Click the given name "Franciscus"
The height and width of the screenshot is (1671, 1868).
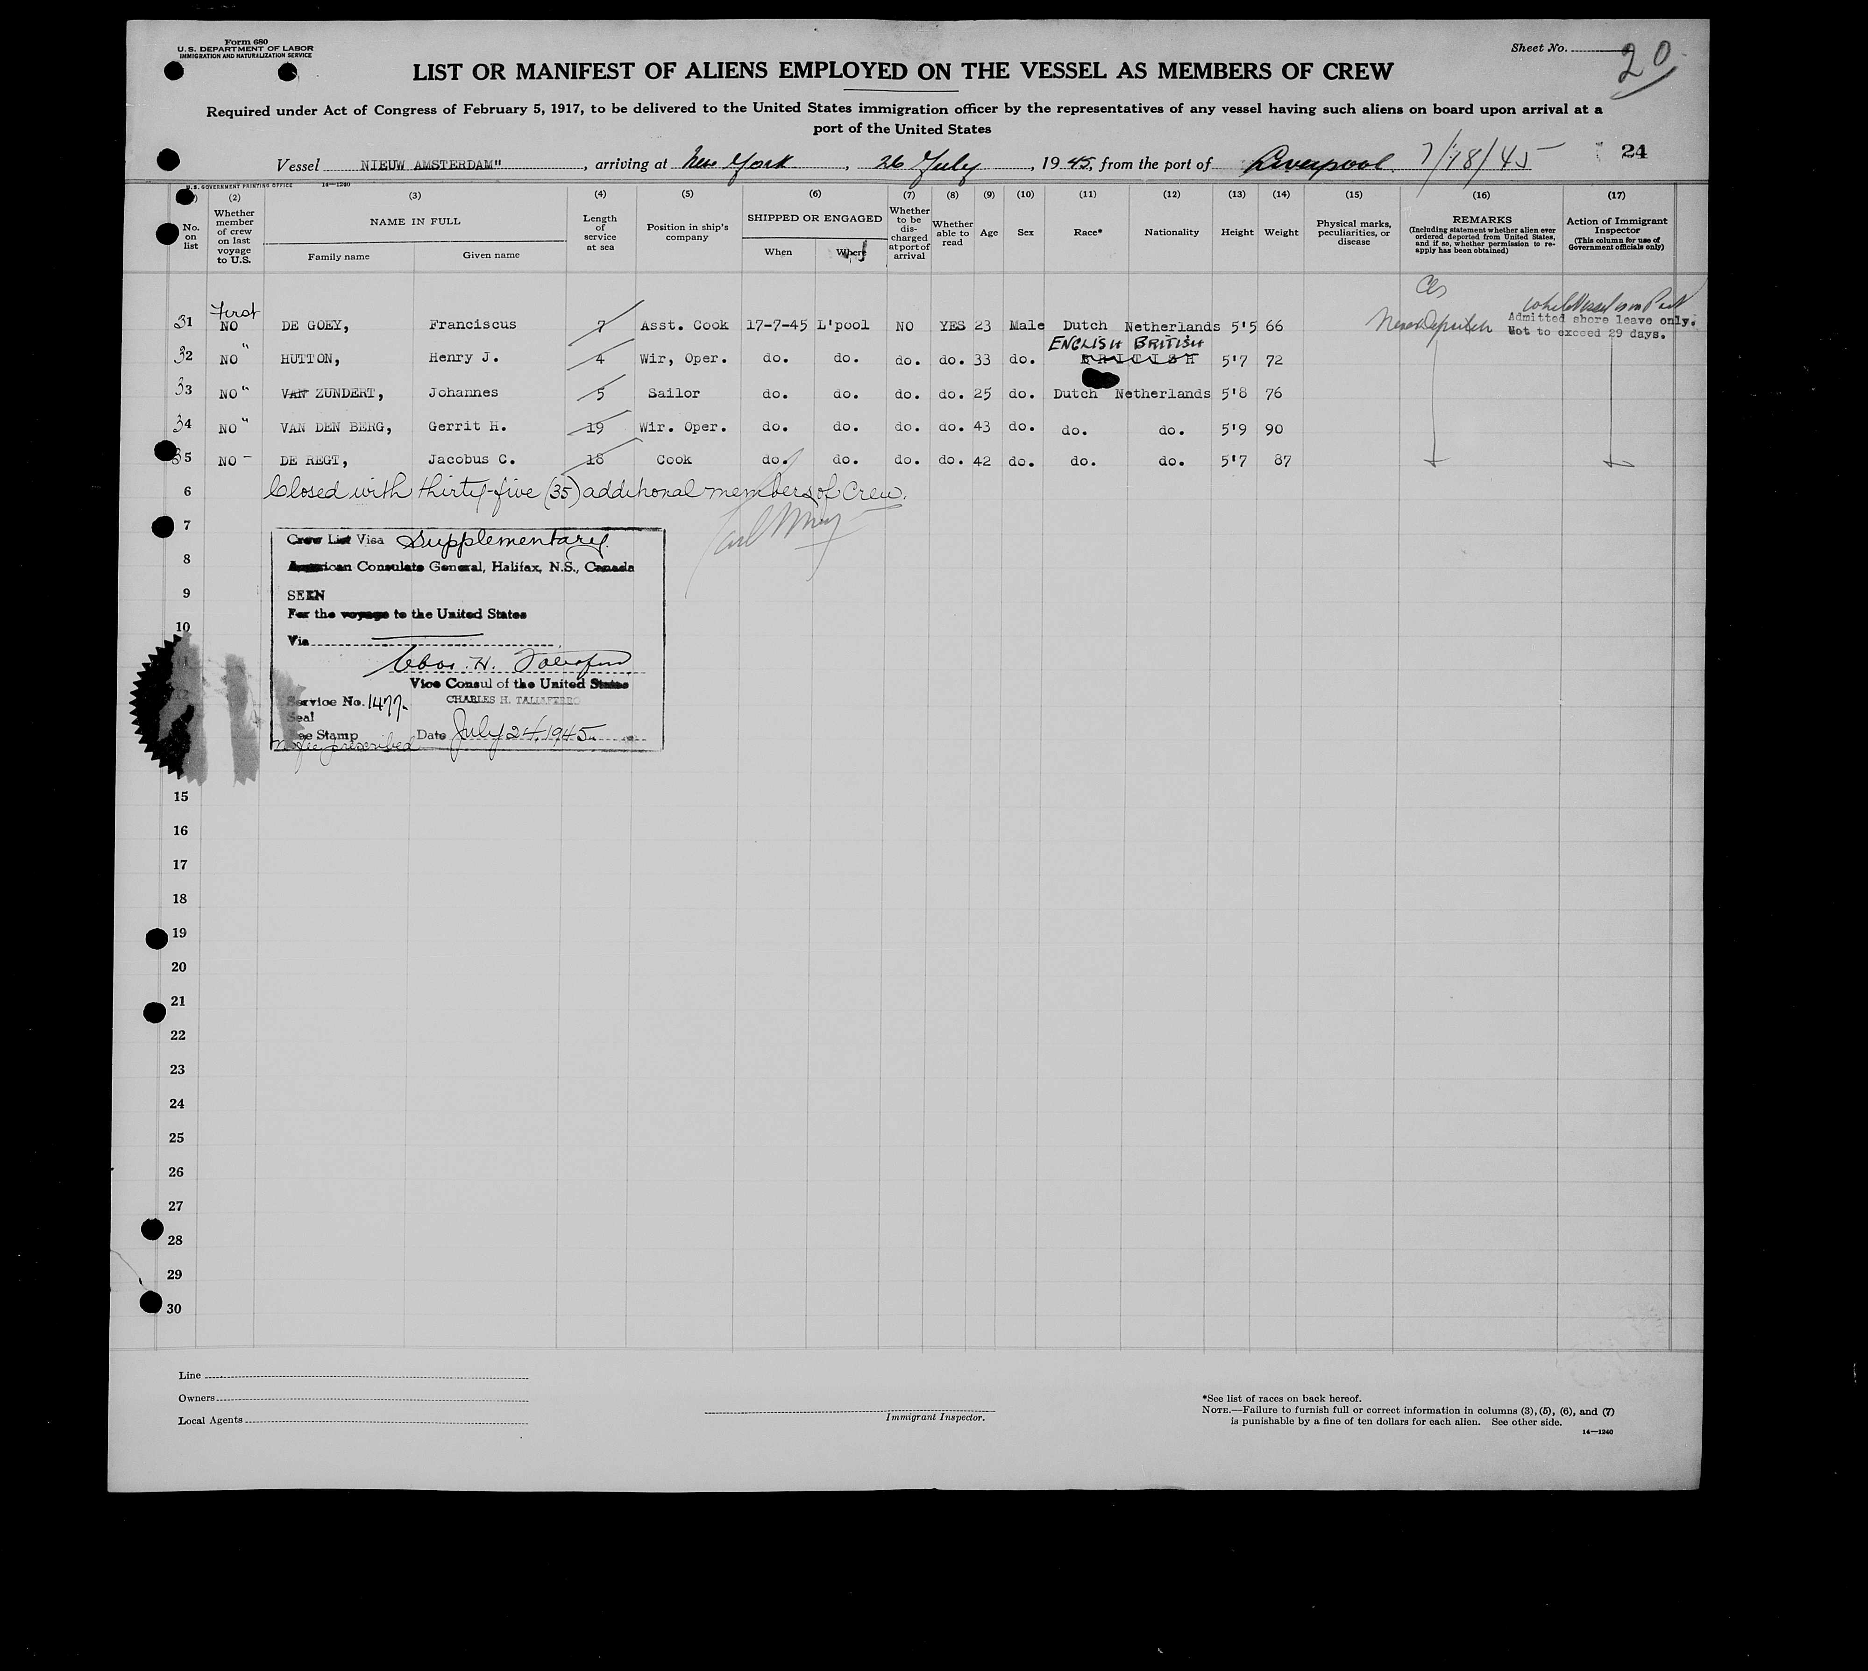(472, 324)
